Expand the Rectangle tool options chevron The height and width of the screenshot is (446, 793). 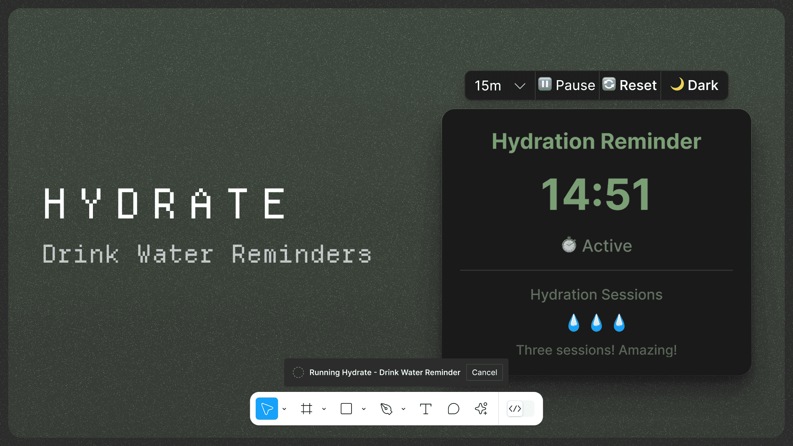pyautogui.click(x=363, y=409)
